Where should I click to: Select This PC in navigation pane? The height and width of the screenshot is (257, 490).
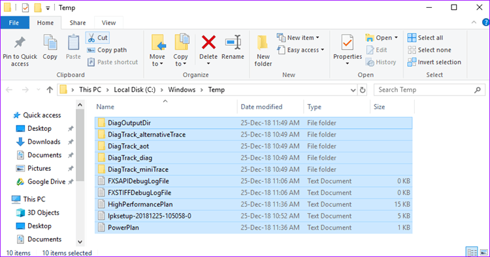point(29,199)
